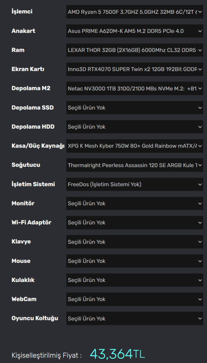
Task: Click the İşlemci row label
Action: 22,12
